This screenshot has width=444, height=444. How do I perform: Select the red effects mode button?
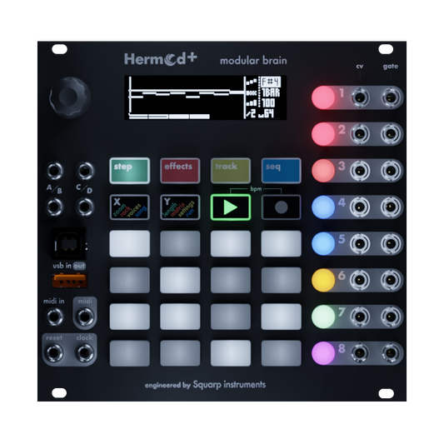click(x=180, y=171)
